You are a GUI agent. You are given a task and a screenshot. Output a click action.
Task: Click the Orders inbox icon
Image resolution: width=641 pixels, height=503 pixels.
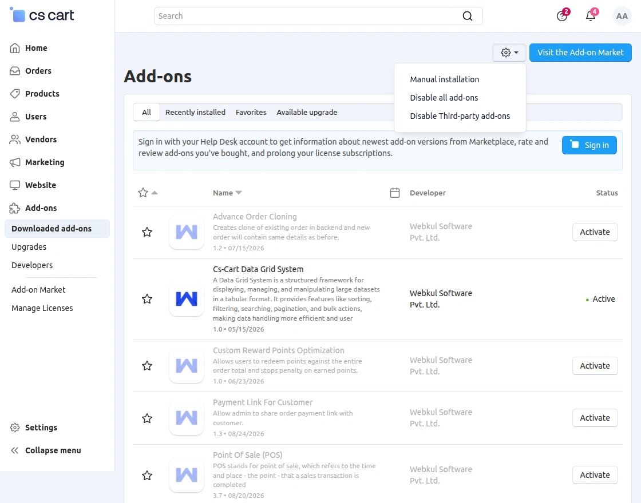pos(15,71)
